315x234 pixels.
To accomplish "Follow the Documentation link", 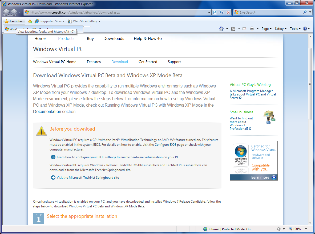I will point(47,111).
